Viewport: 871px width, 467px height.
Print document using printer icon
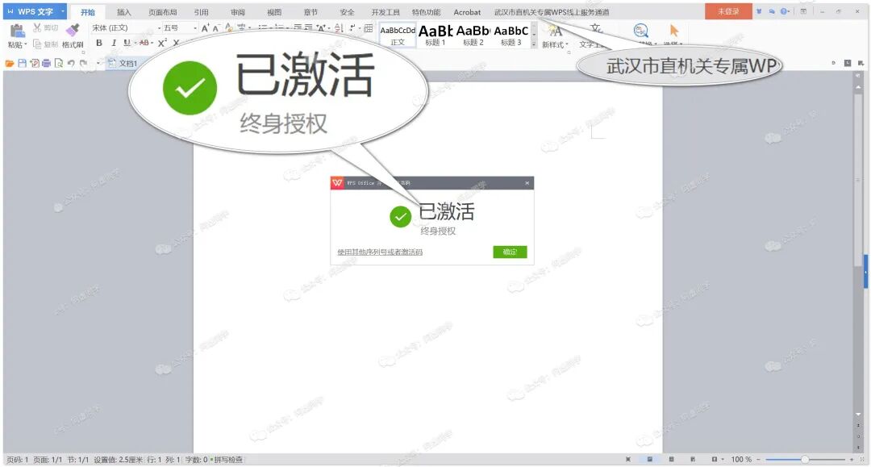pos(46,63)
